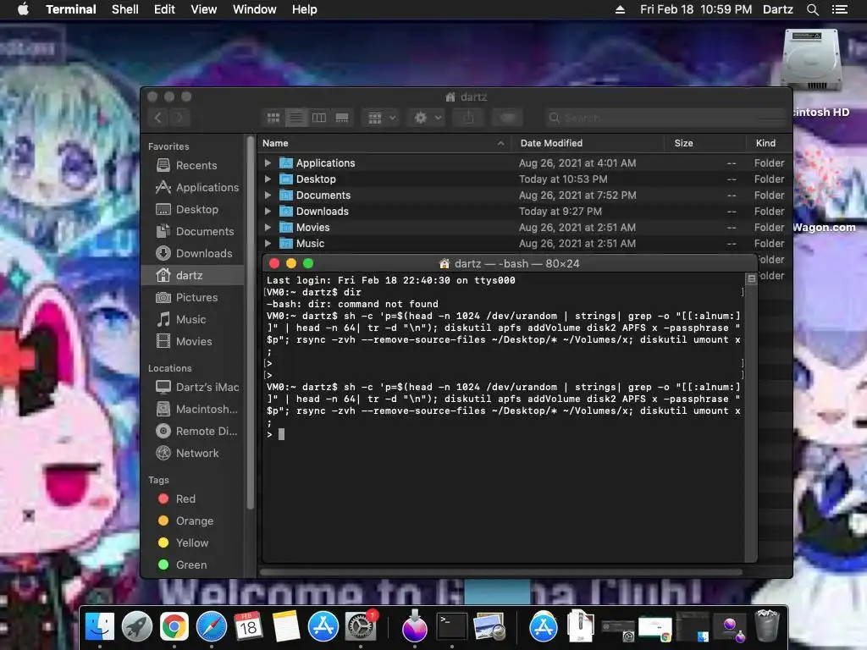The height and width of the screenshot is (650, 867).
Task: Open Finder action gear dropdown
Action: pyautogui.click(x=427, y=118)
